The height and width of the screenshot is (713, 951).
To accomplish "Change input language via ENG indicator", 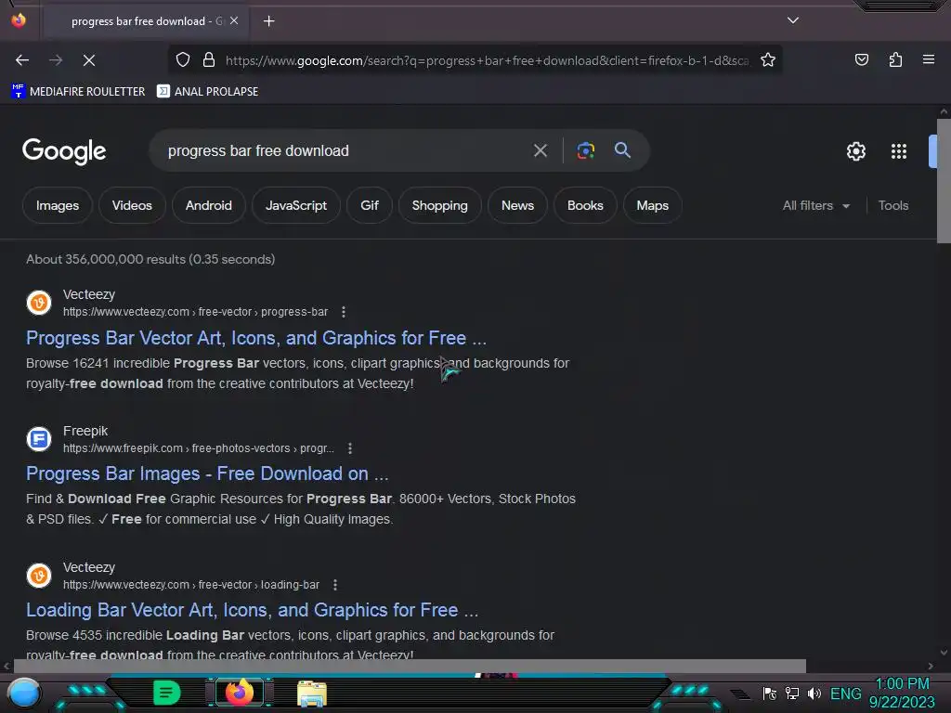I will pyautogui.click(x=845, y=694).
